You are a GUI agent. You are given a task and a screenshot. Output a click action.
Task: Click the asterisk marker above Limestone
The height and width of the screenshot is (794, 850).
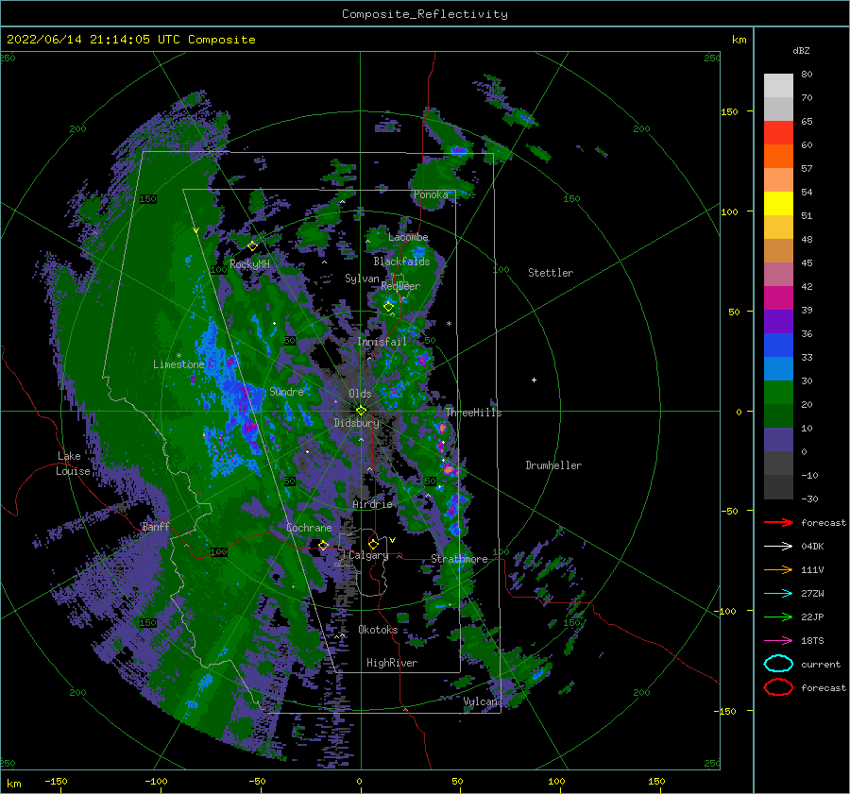click(178, 356)
